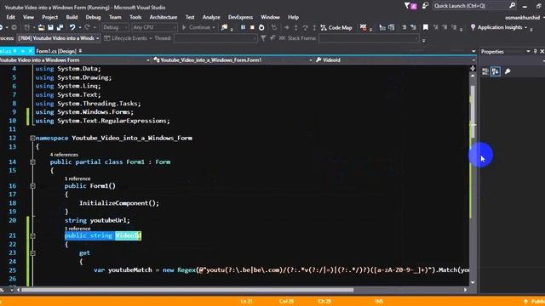The image size is (545, 306).
Task: Open the Youtube_Video_into_a_Windows_Form.Form1 type dropdown
Action: (x=232, y=60)
